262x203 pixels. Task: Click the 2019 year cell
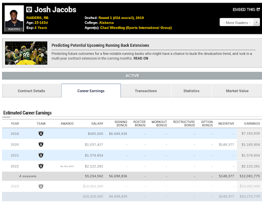point(15,134)
